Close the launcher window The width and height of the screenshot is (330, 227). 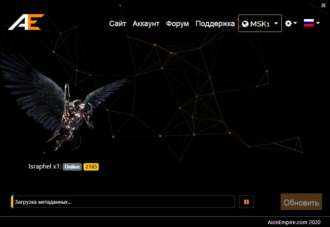pos(323,5)
